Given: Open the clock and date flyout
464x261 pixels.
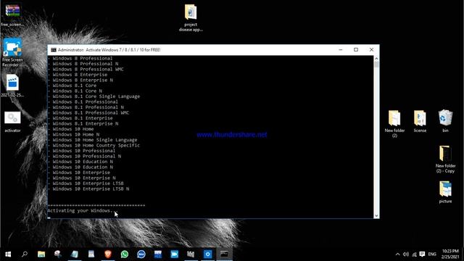Looking at the screenshot, I should click(x=450, y=254).
